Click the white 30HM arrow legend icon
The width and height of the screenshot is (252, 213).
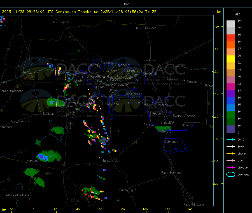click(231, 146)
